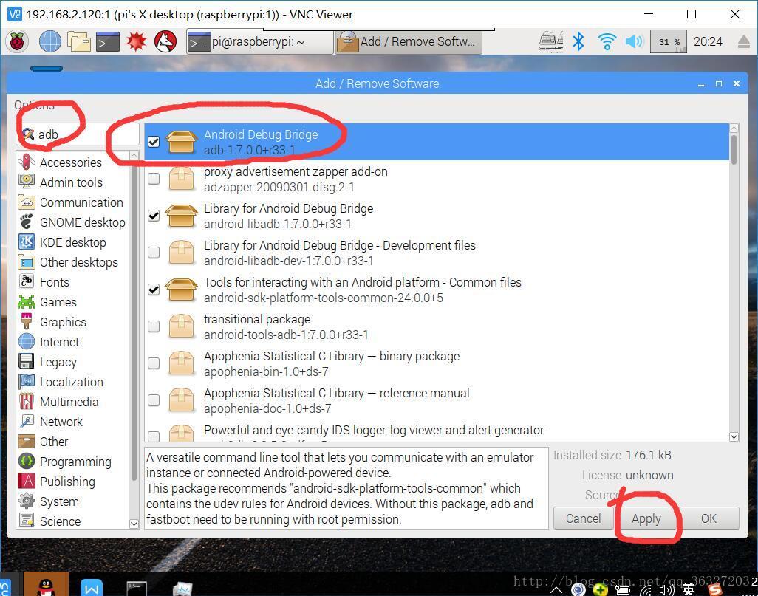Click the CPU usage 31 % monitor
The height and width of the screenshot is (596, 758).
669,41
